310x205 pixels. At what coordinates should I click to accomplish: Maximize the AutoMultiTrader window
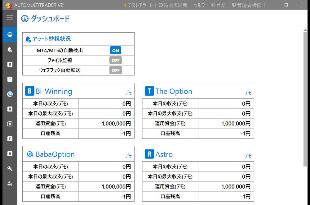tap(286, 5)
